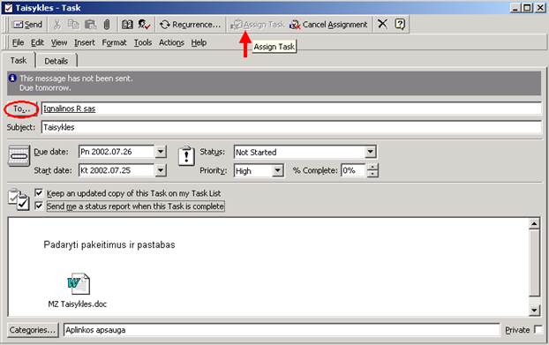Click the Paste clipboard icon
This screenshot has height=345, width=549.
coord(90,25)
